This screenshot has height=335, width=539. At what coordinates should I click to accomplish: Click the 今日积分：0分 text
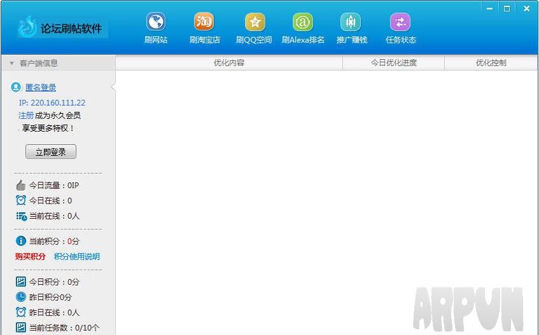point(54,282)
